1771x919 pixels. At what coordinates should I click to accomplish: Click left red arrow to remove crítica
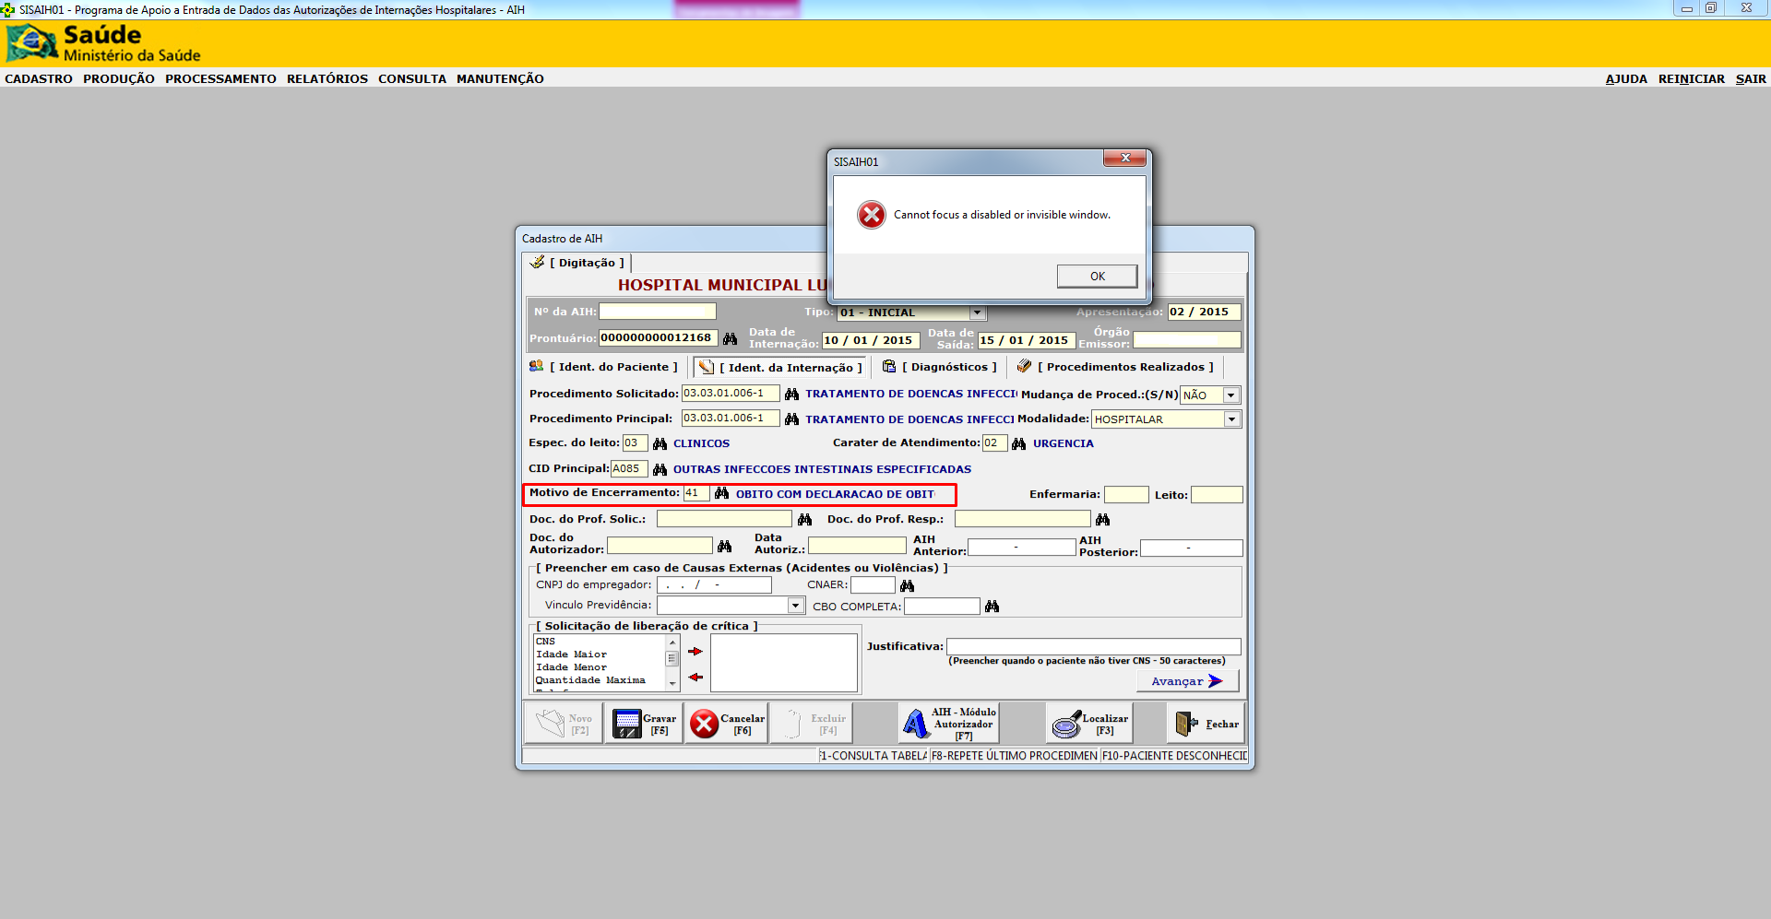point(695,677)
